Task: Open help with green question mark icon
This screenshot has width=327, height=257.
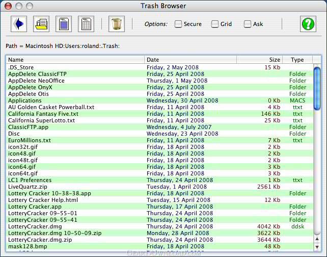Action: [308, 24]
